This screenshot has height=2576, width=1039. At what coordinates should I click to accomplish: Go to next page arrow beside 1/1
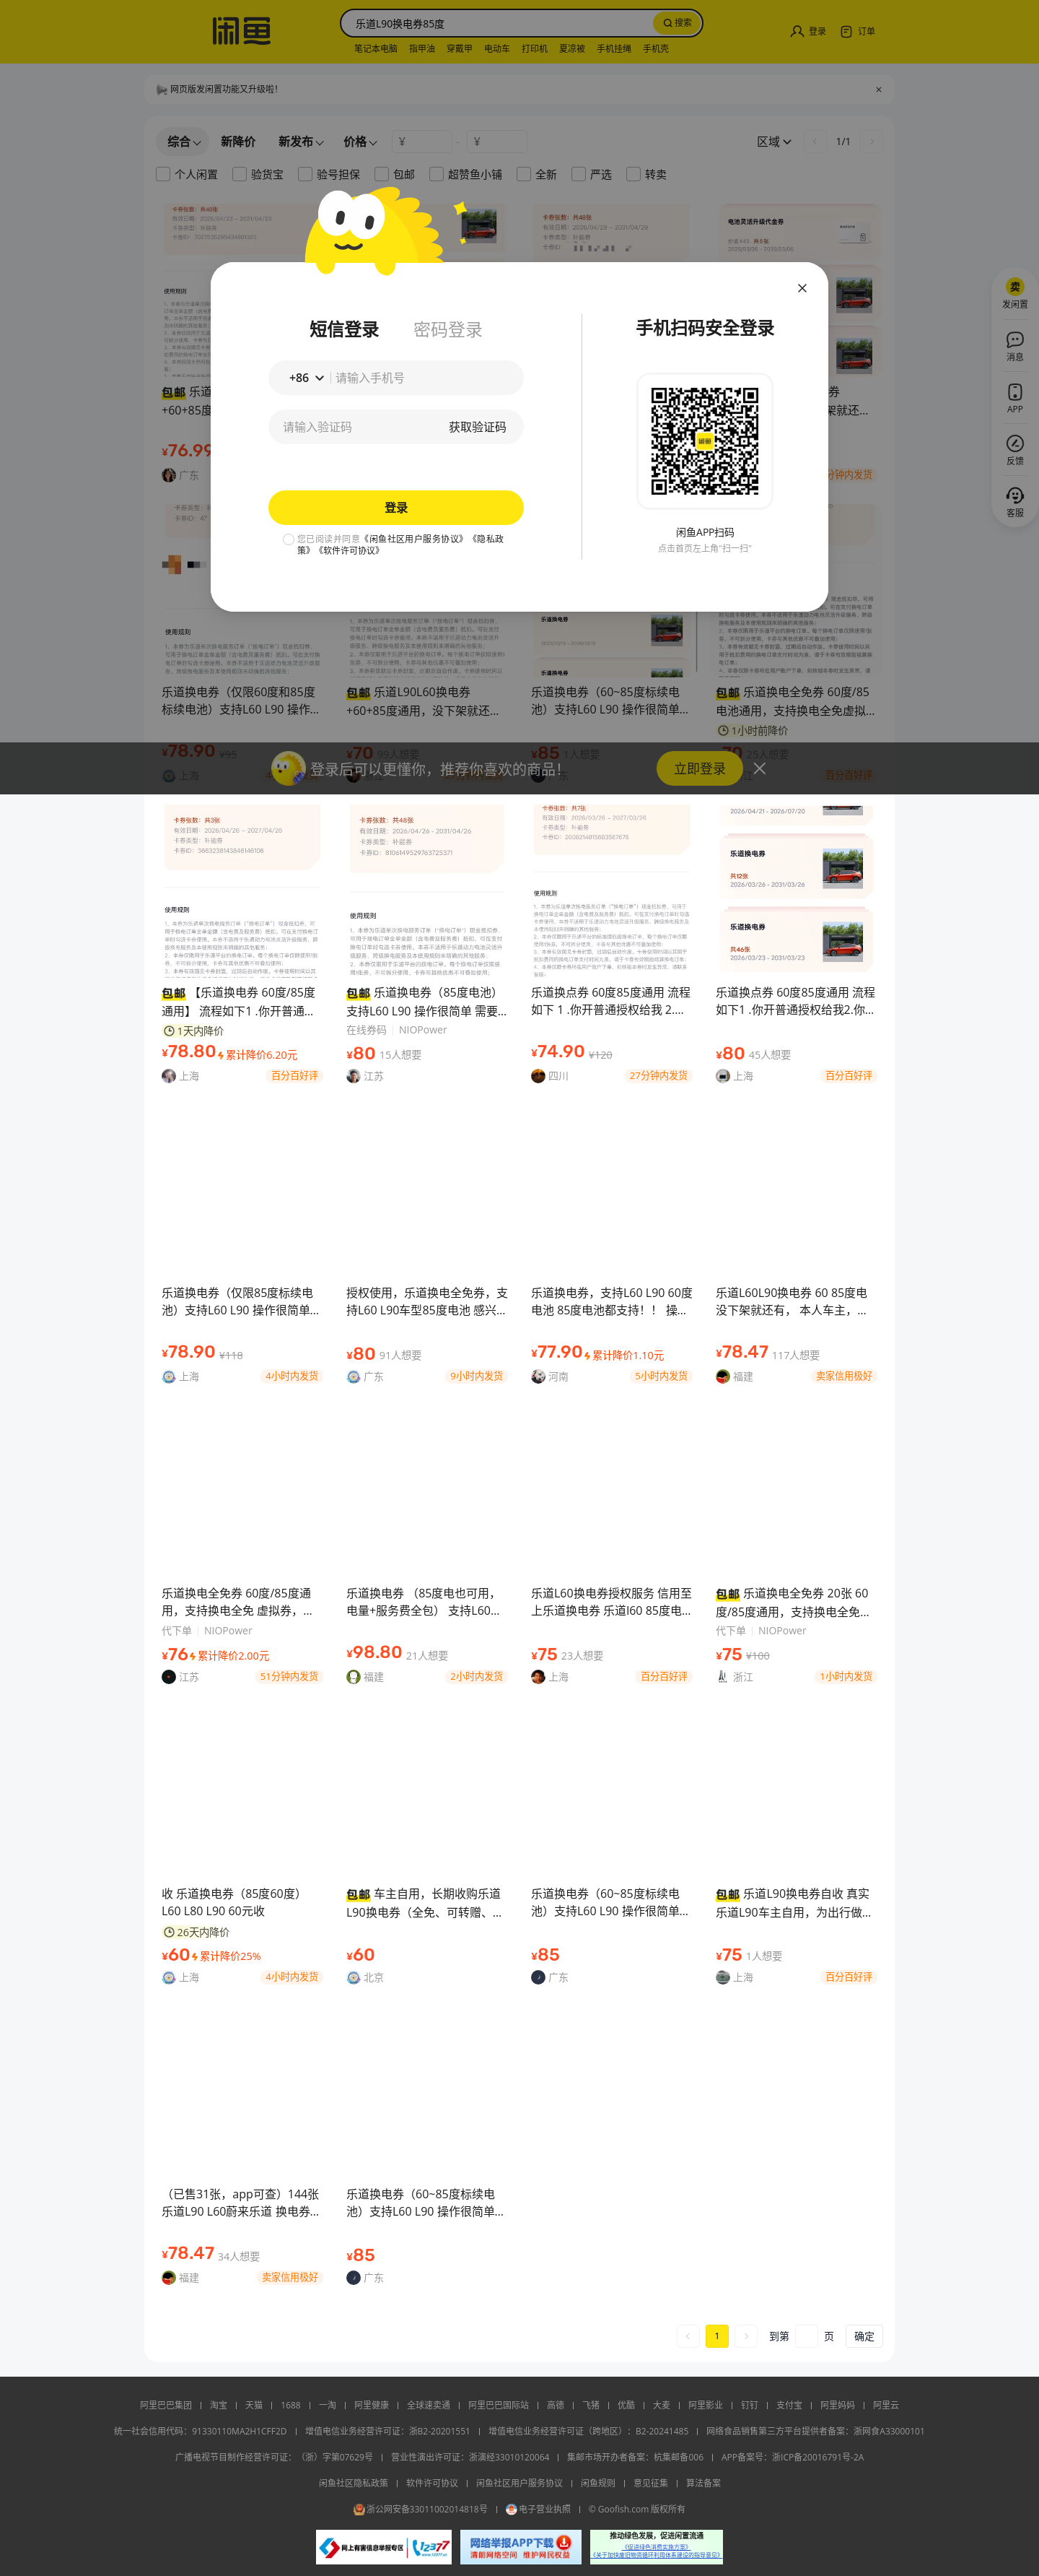pos(872,142)
